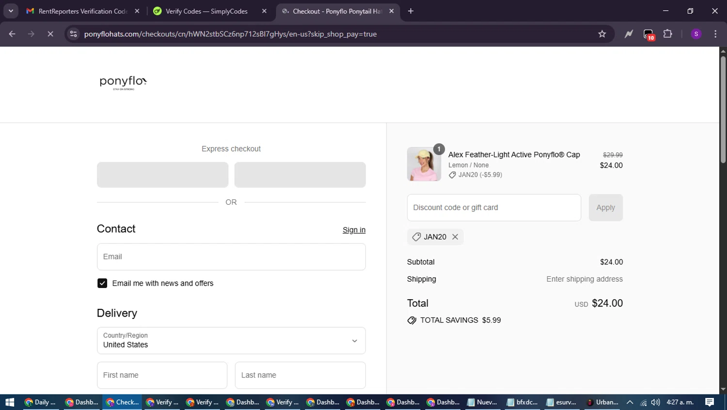The height and width of the screenshot is (410, 727).
Task: Click the Alex Feather-Light Active Ponyflo® Cap title
Action: coord(514,154)
